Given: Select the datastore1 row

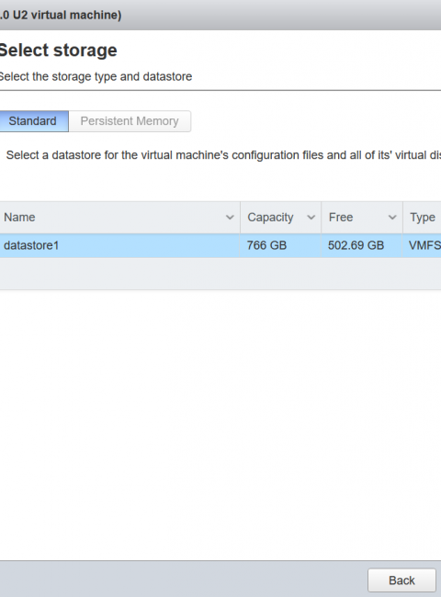Looking at the screenshot, I should click(x=220, y=245).
